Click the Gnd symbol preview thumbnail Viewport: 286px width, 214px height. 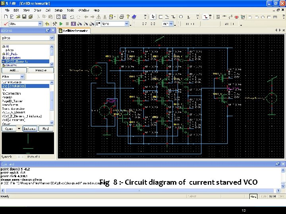[x=28, y=143]
